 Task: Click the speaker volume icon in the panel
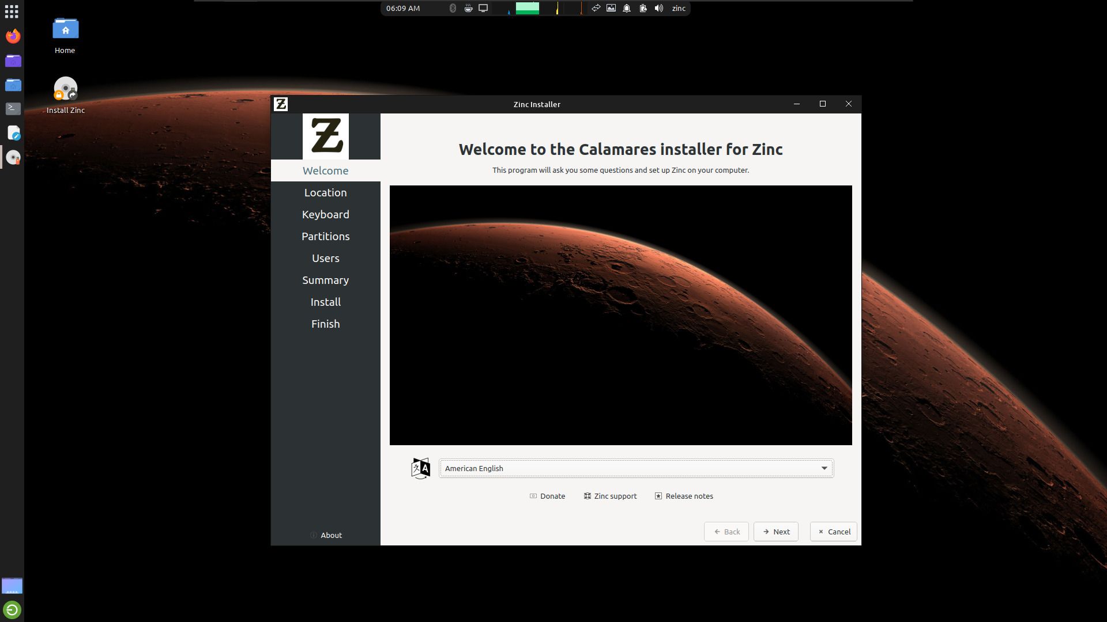click(659, 9)
